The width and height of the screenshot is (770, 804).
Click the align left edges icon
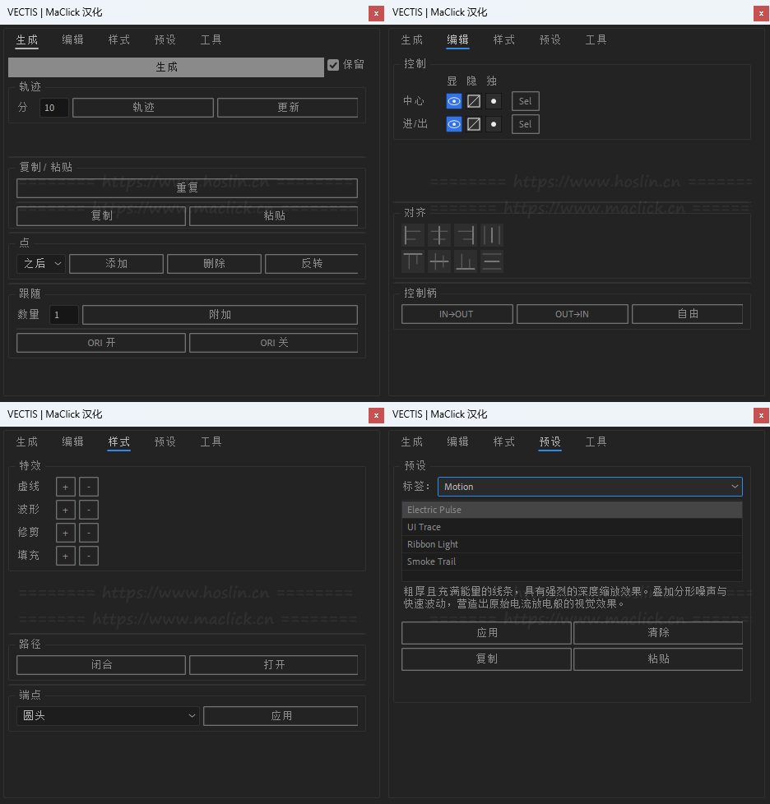click(413, 236)
